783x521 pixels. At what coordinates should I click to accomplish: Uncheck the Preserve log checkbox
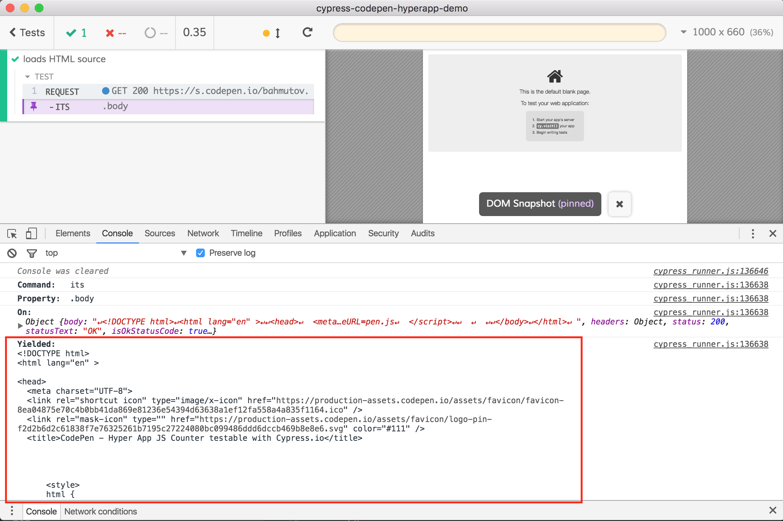coord(200,253)
